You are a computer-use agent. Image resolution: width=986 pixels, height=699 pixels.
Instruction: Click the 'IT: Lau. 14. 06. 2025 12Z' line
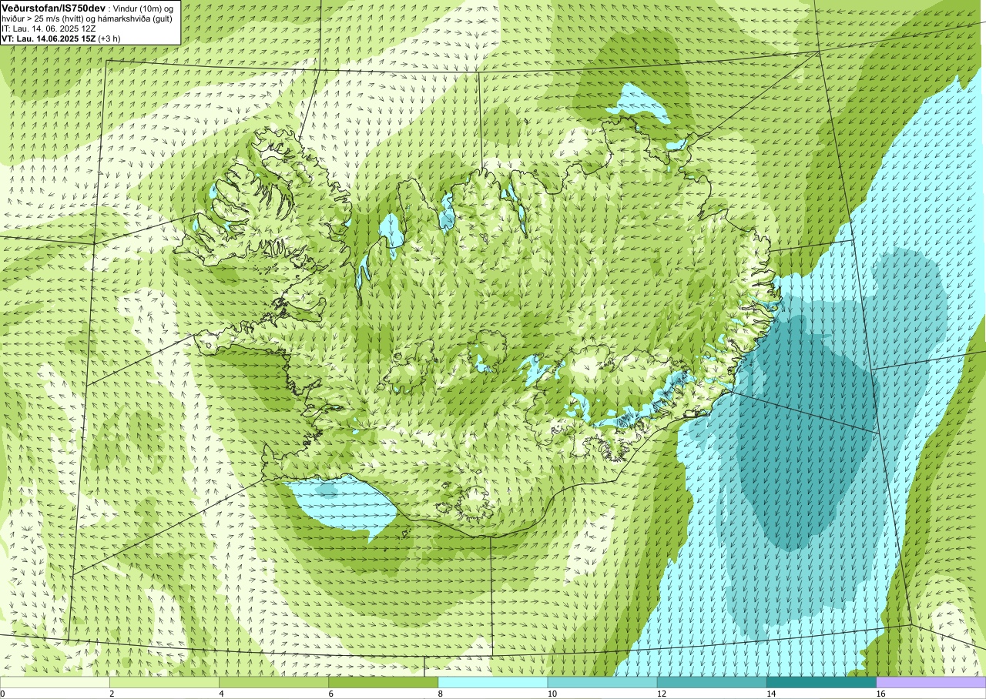pos(49,28)
